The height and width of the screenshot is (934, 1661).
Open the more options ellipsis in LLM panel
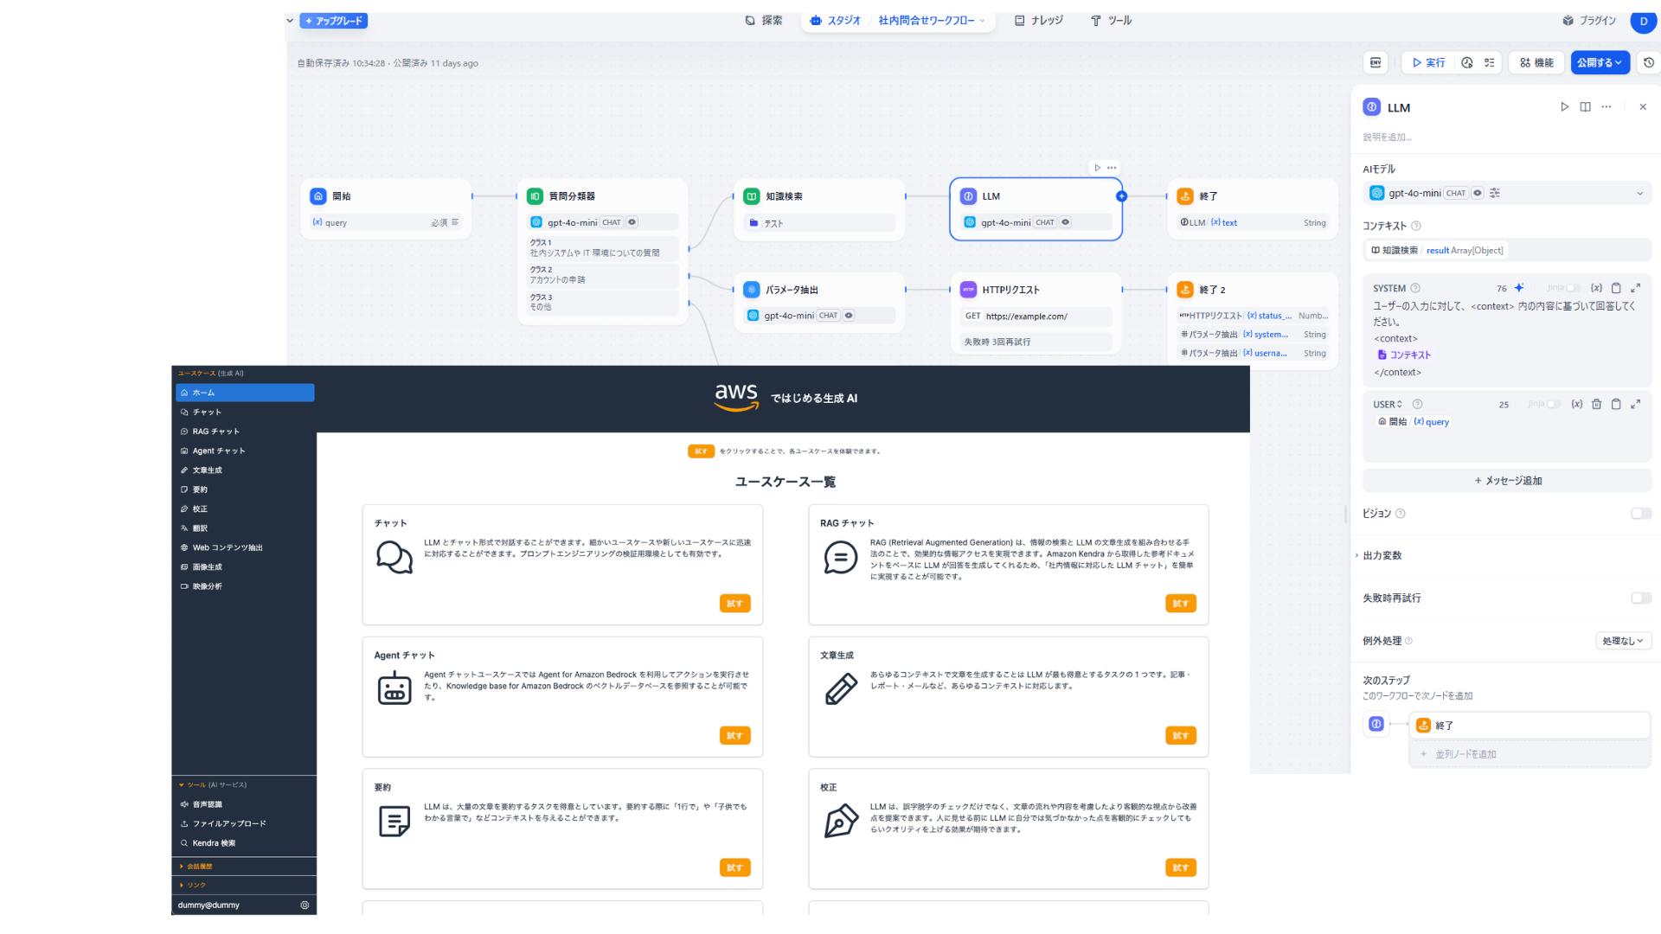[x=1606, y=107]
